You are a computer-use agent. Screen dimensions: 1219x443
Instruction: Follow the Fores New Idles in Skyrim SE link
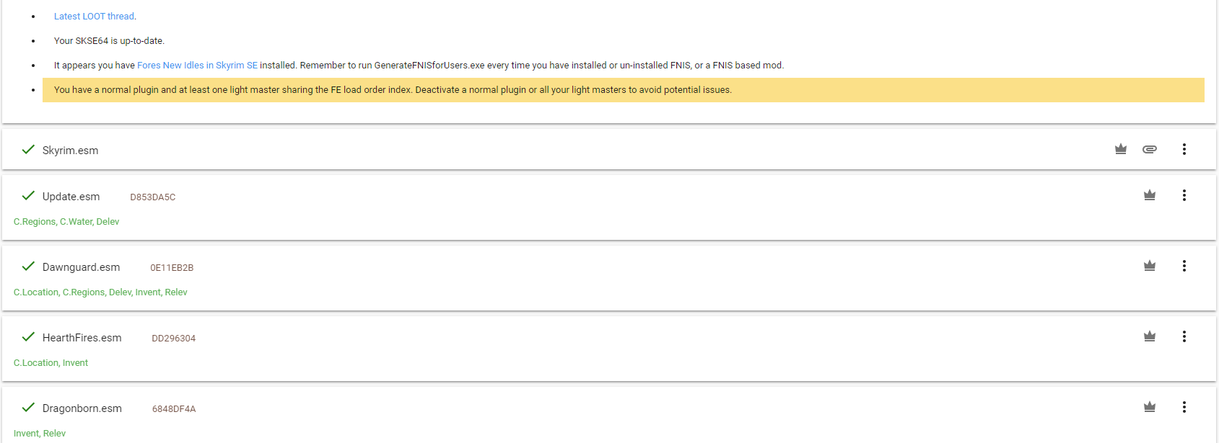tap(197, 66)
